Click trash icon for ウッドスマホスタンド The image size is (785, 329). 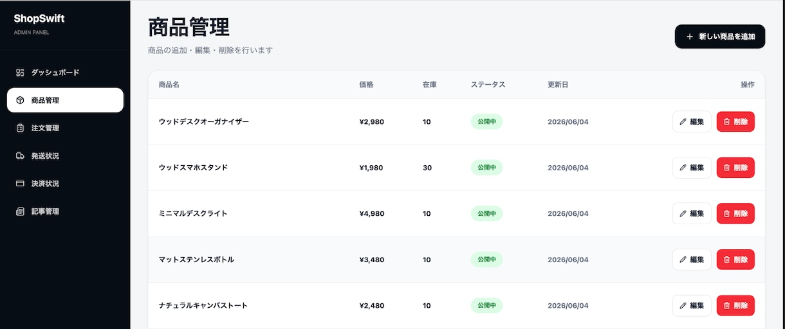727,168
